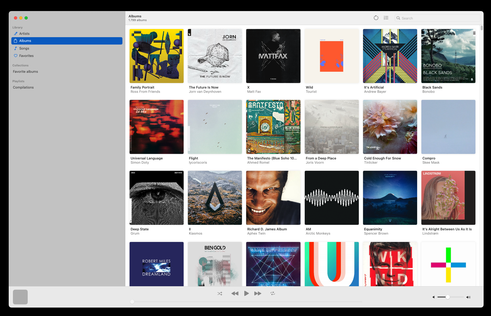
Task: Open Arctic Monkeys AM album cover
Action: 332,198
